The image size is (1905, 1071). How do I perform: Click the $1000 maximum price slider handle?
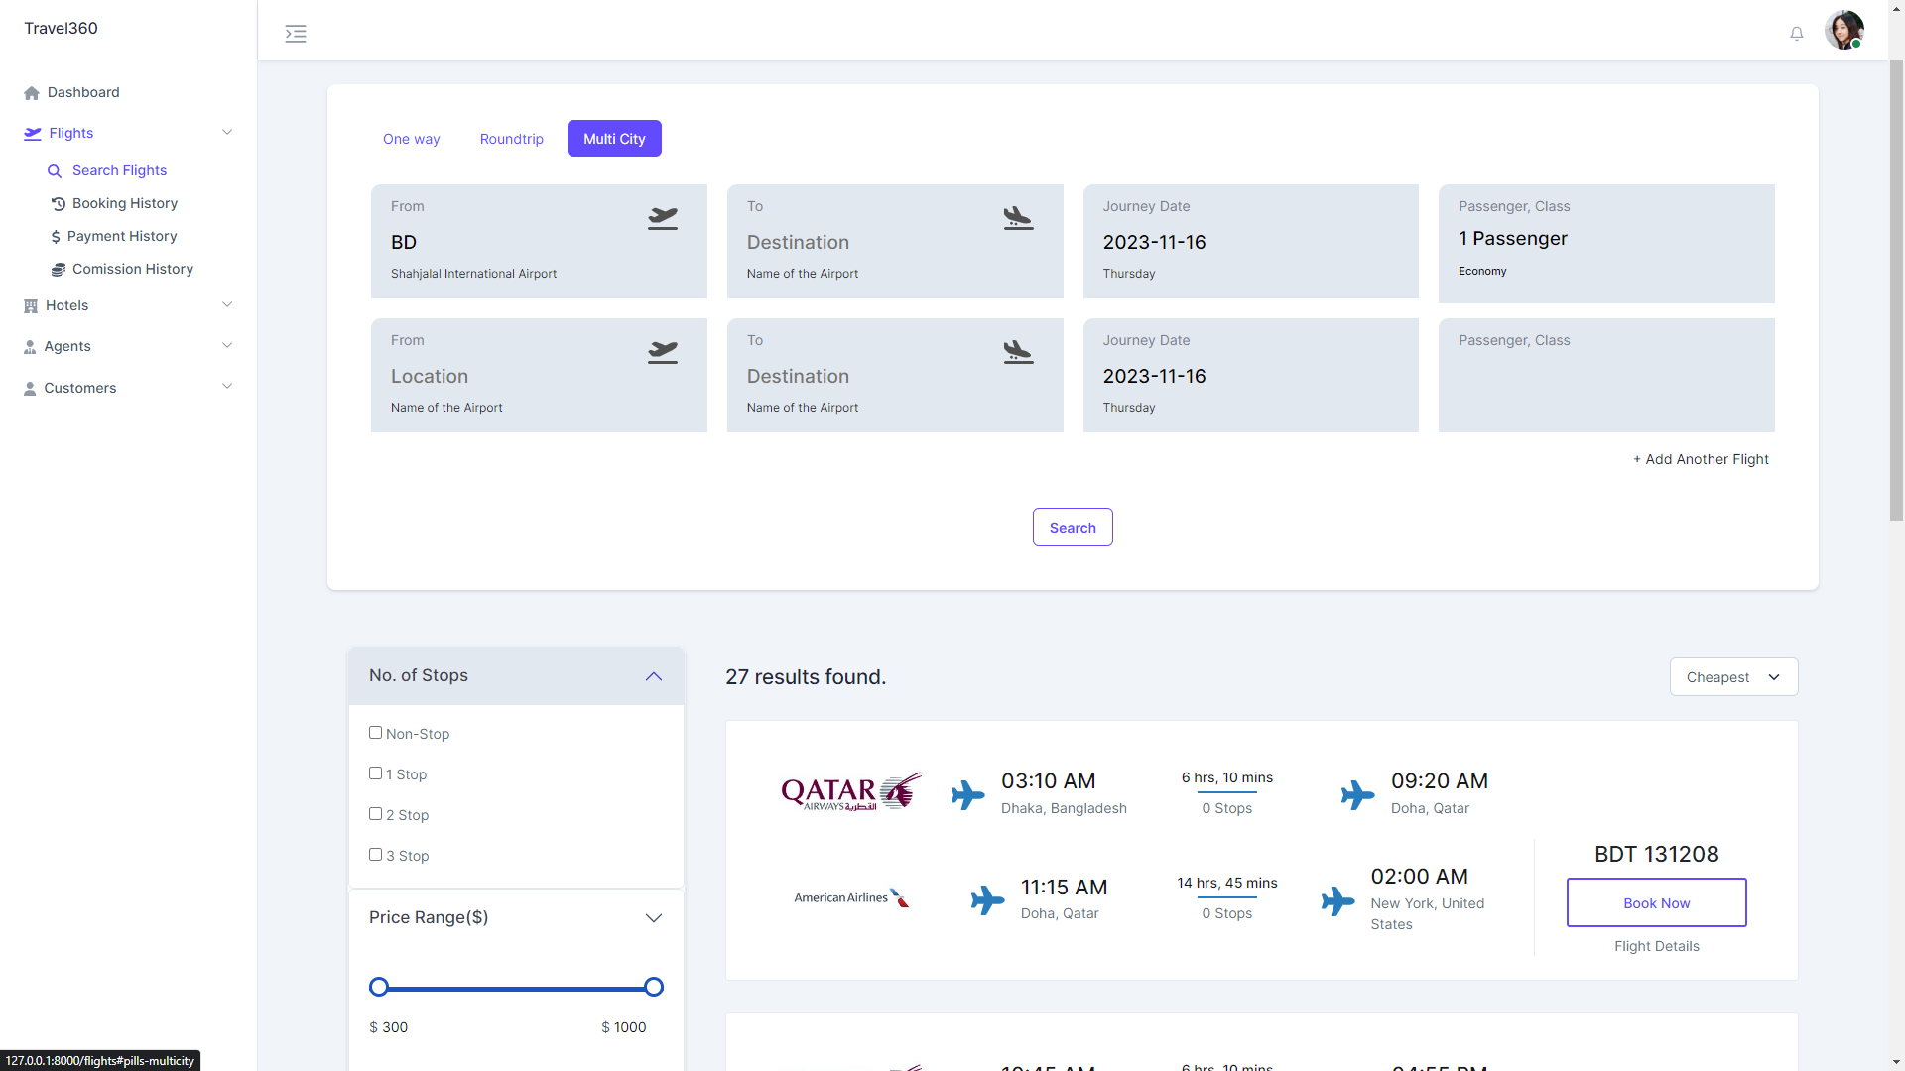654,987
